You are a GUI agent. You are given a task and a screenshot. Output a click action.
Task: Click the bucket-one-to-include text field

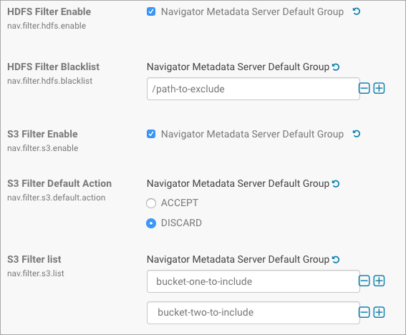(253, 281)
